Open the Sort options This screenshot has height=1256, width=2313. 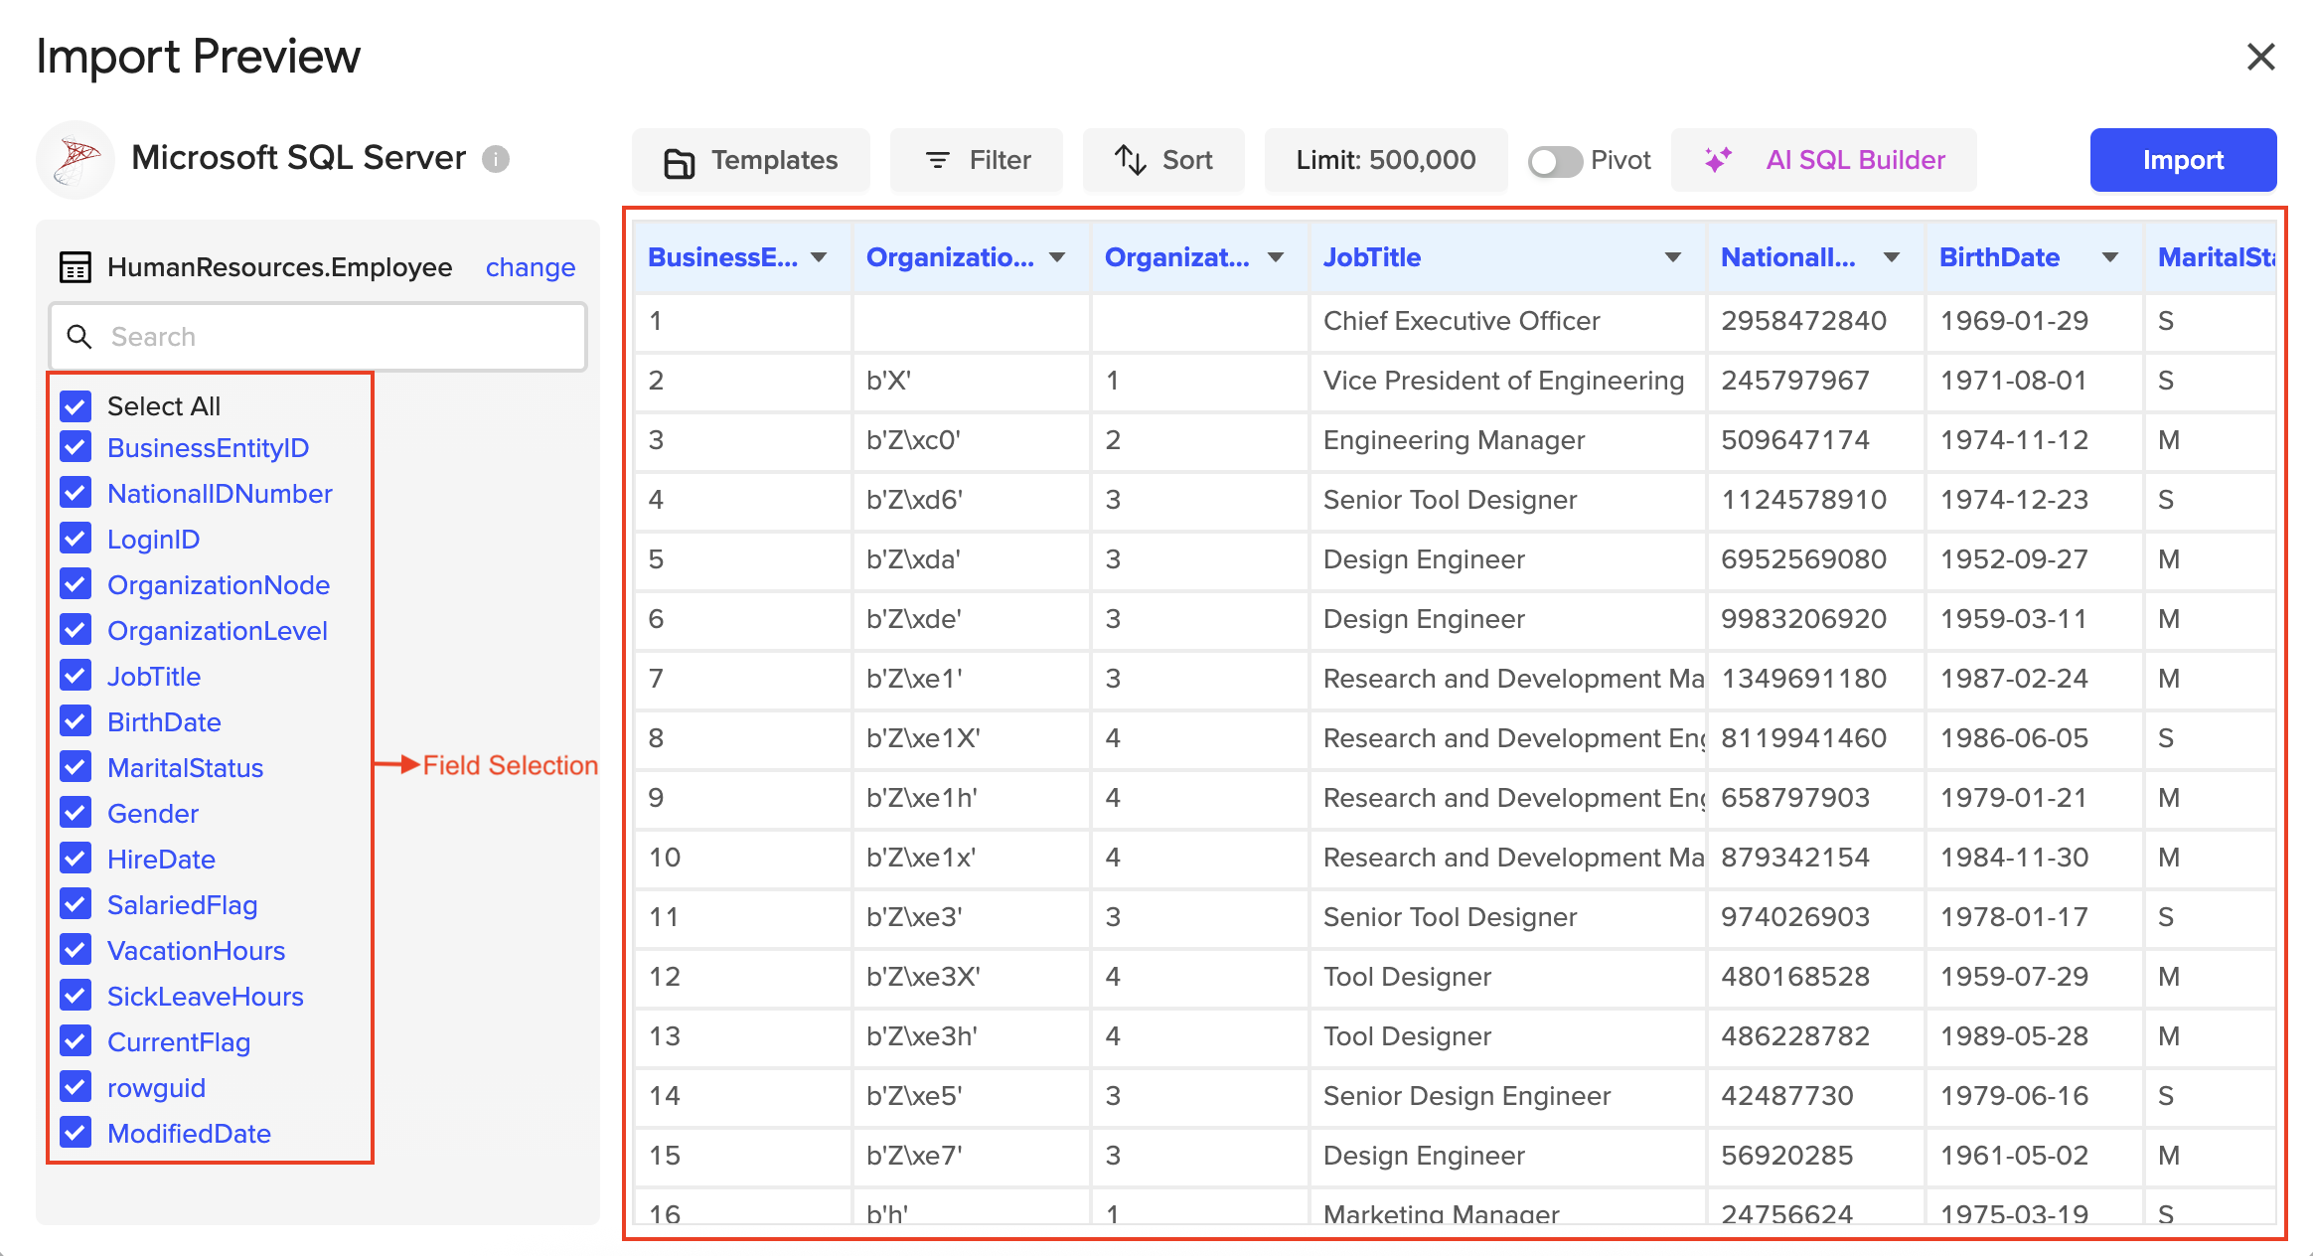pos(1162,160)
